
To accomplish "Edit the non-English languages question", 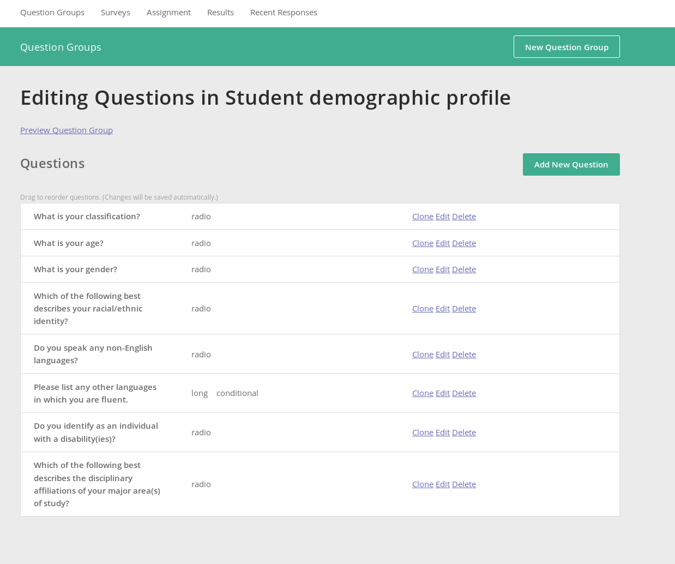I will click(x=443, y=354).
